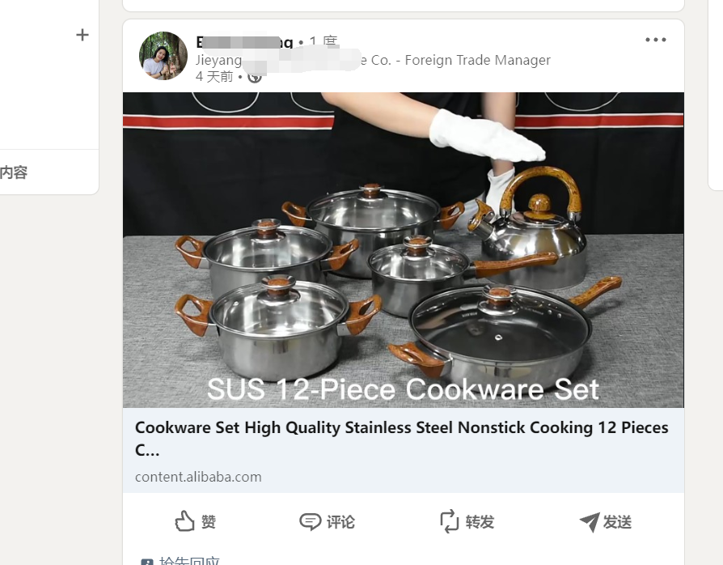
Task: Click the globe visibility icon beside timestamp
Action: (x=255, y=77)
